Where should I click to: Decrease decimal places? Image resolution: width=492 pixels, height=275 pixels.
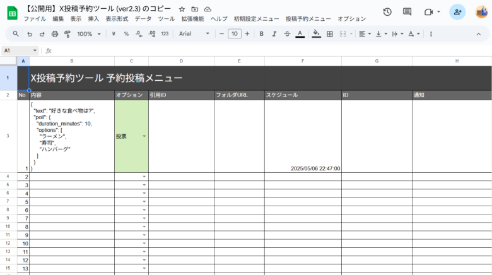[x=139, y=34]
